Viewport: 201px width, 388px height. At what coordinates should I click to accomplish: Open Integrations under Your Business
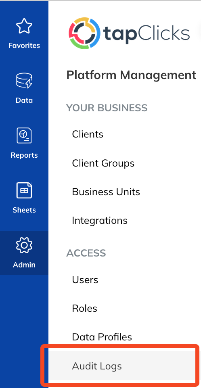pyautogui.click(x=100, y=221)
